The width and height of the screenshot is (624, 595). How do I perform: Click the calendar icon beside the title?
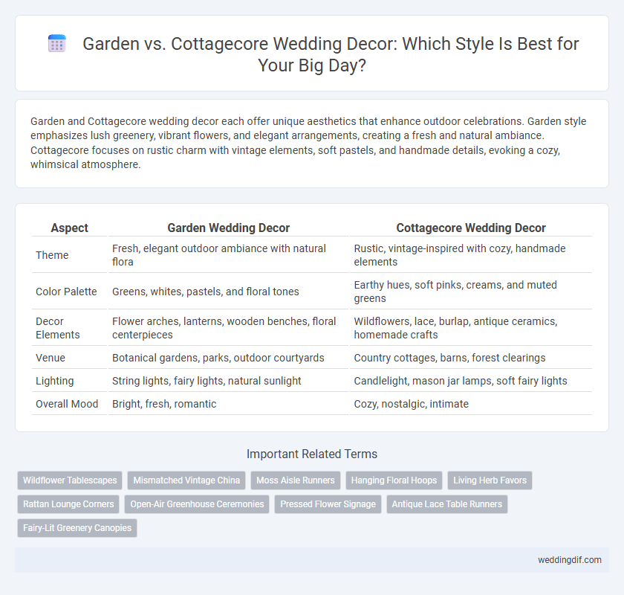click(x=57, y=43)
